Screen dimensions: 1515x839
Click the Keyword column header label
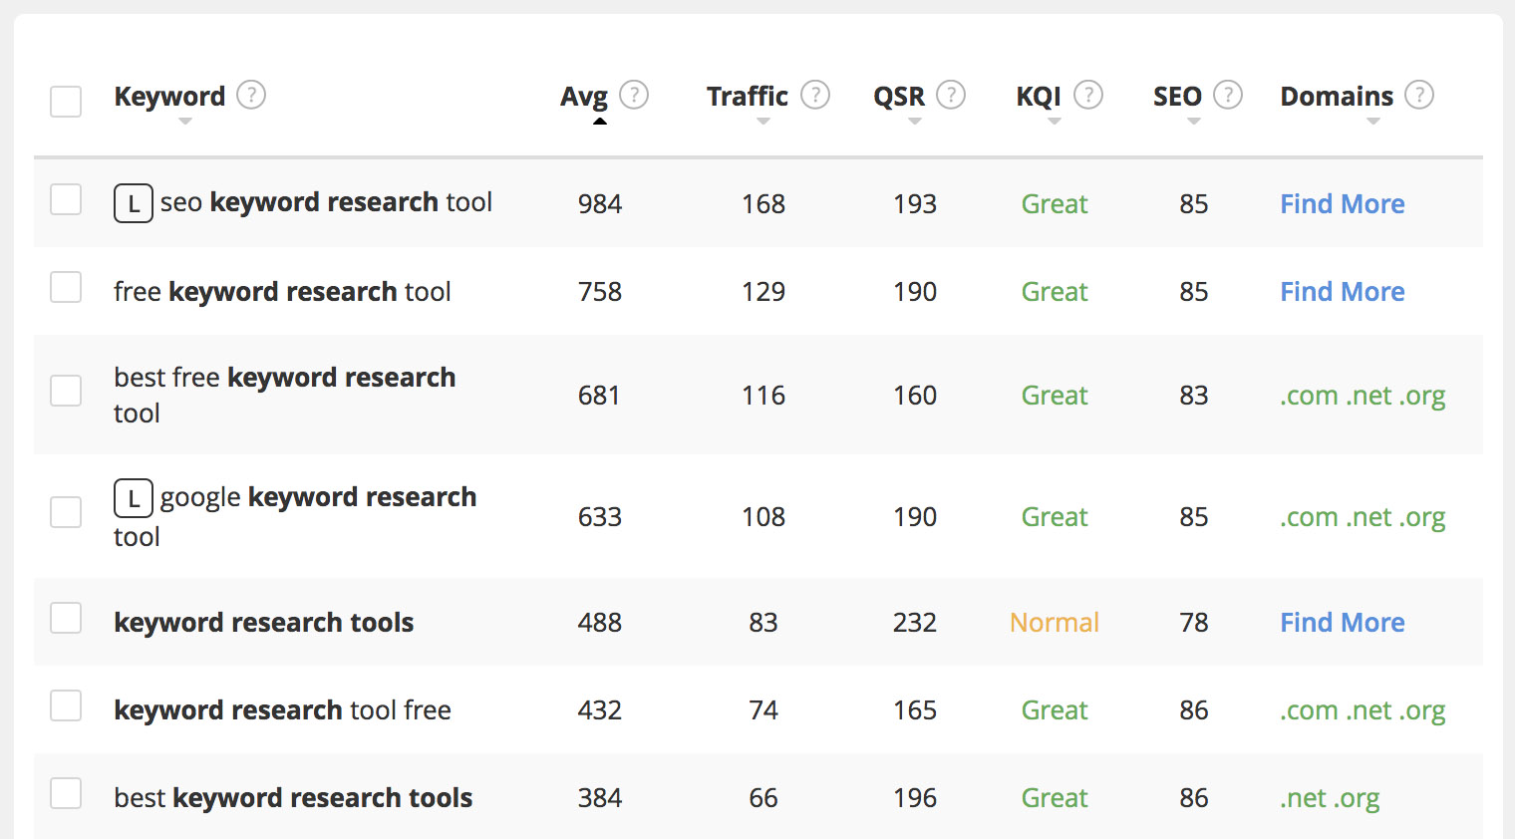[x=169, y=97]
